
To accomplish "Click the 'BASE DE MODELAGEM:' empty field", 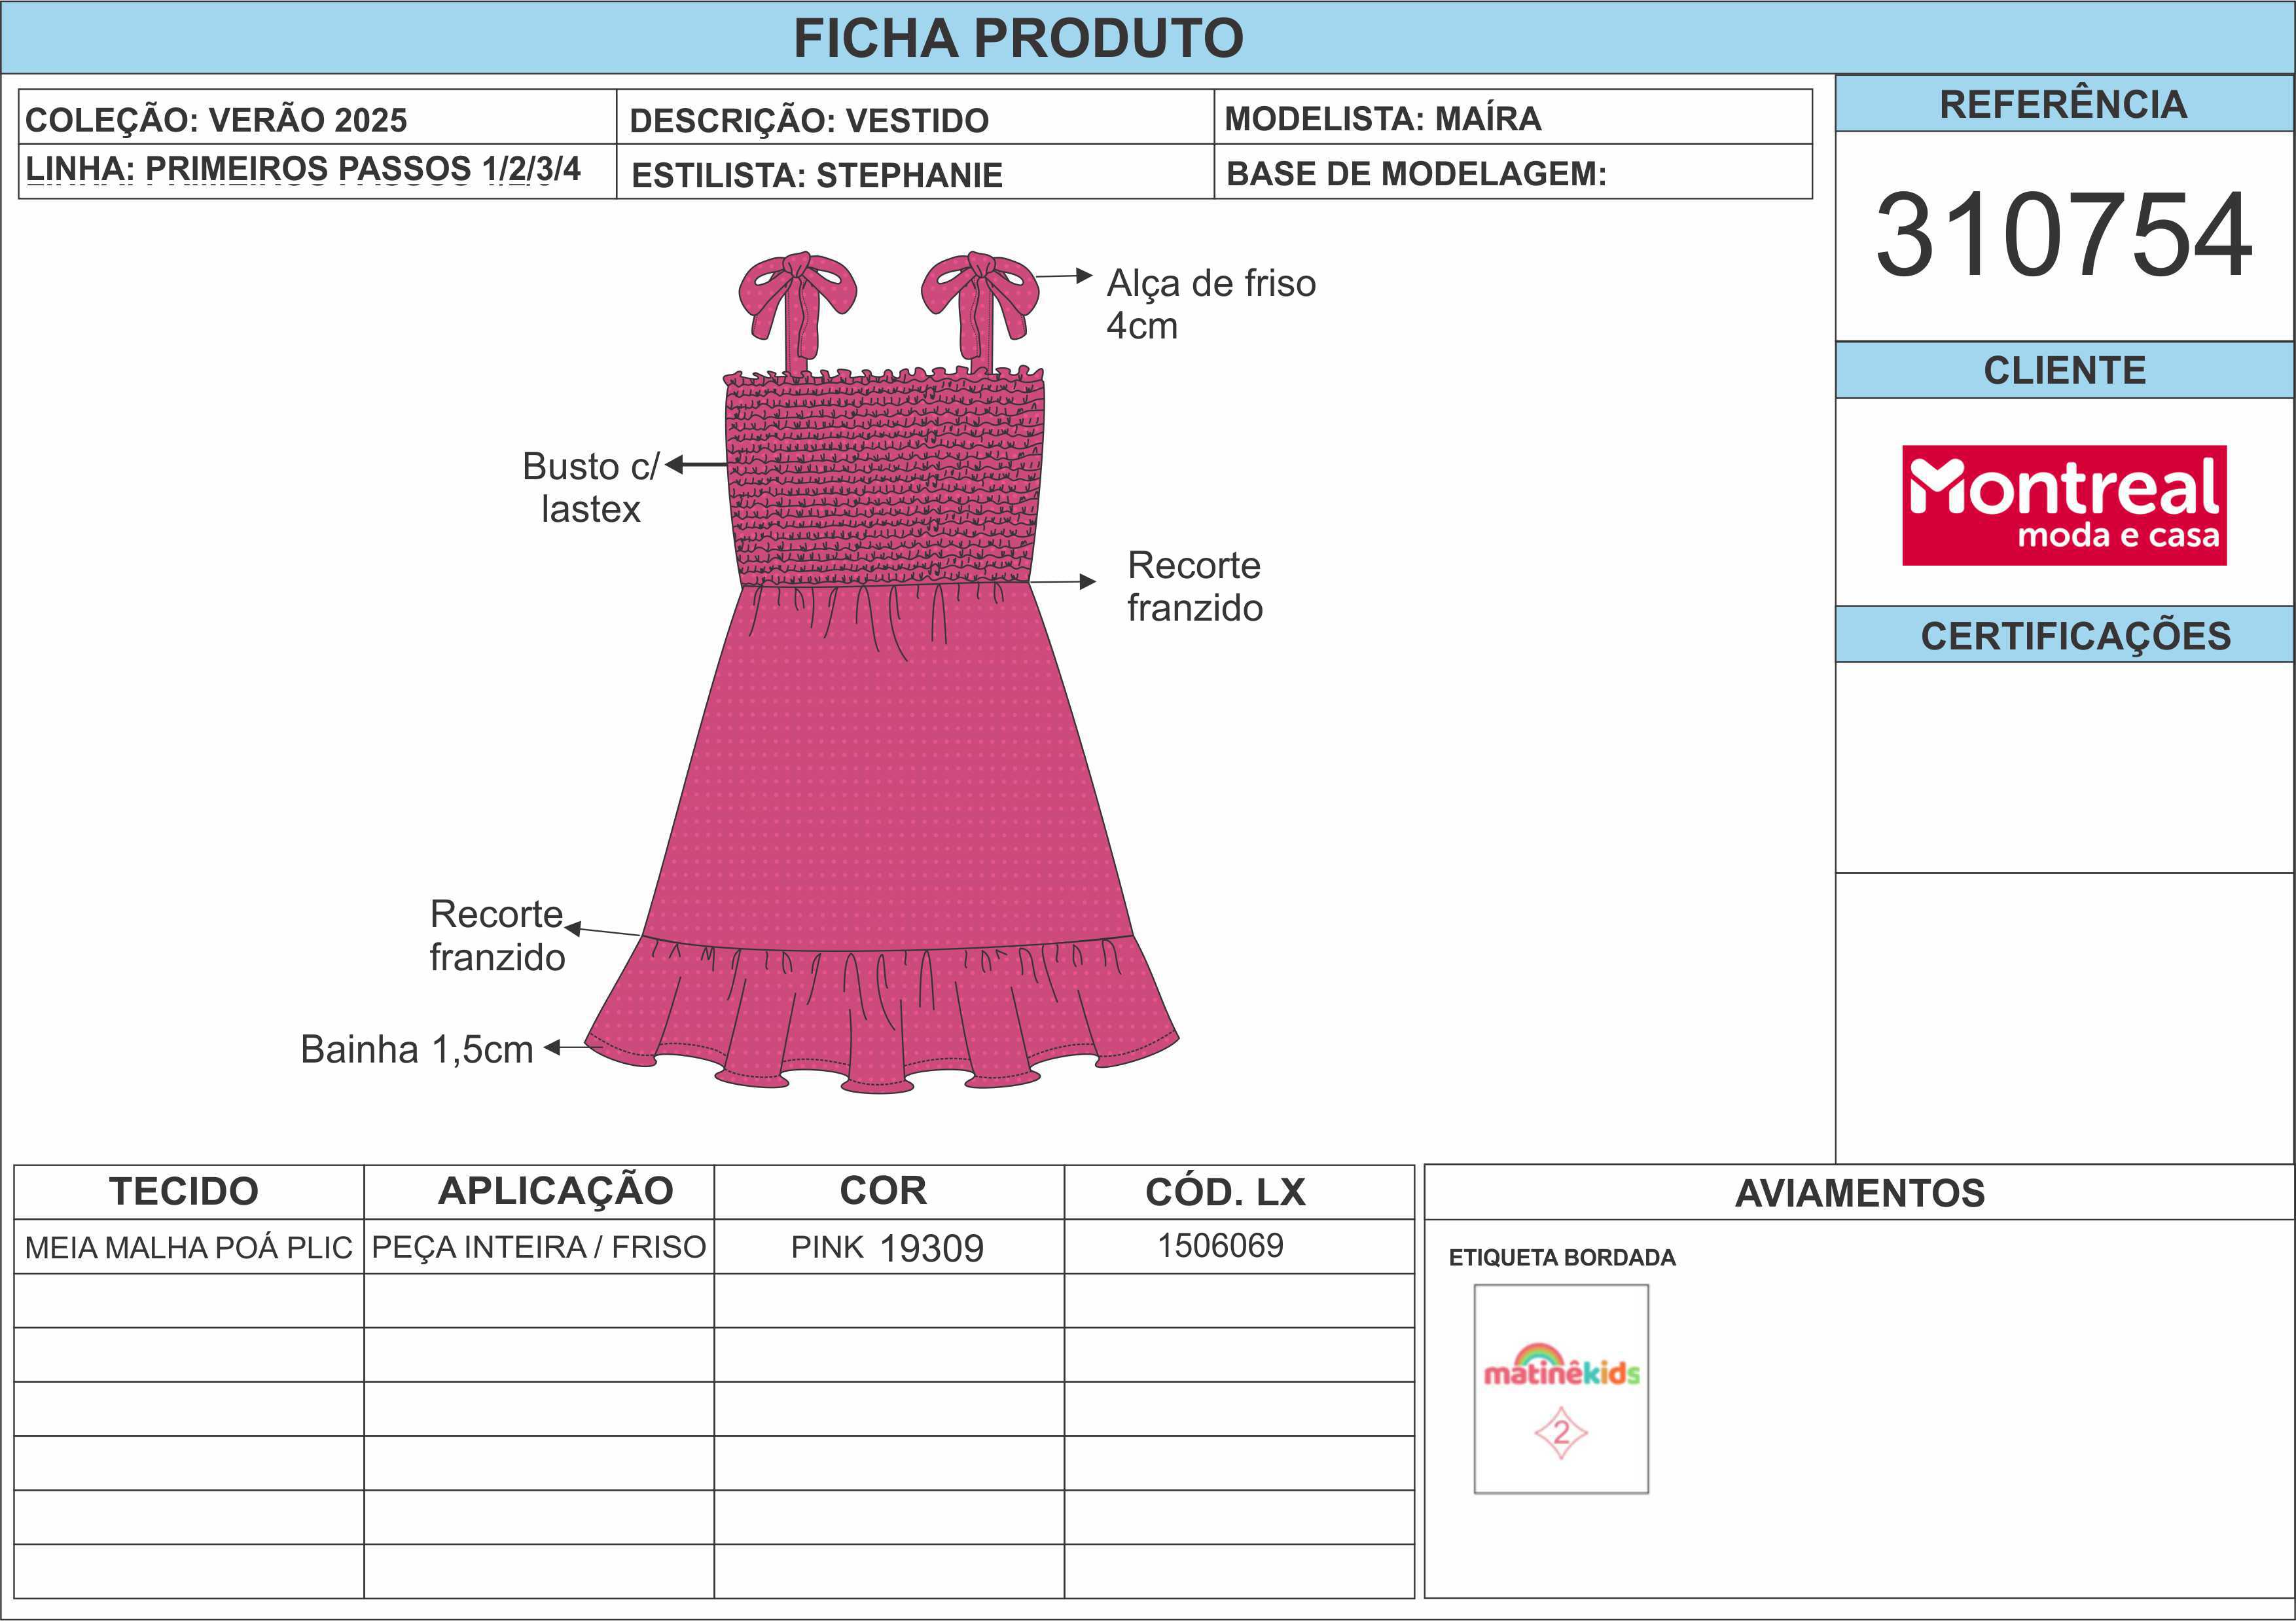I will (x=1416, y=174).
